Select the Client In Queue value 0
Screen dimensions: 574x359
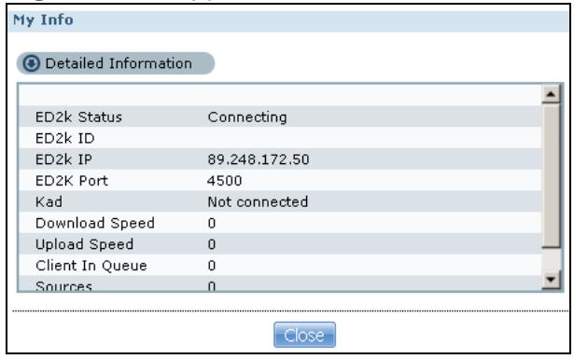coord(212,266)
